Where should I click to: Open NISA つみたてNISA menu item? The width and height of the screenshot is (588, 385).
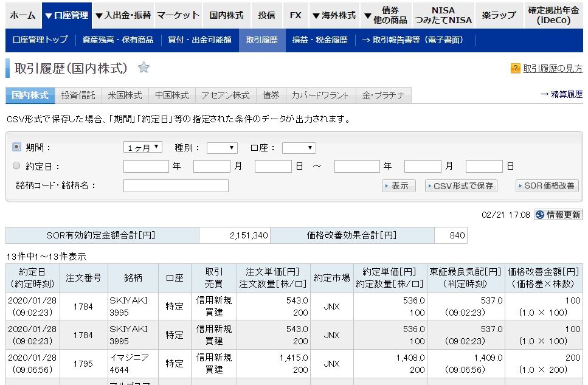tap(443, 15)
